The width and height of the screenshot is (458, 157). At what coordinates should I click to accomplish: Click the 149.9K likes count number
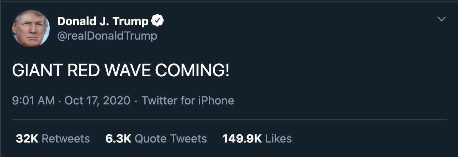pyautogui.click(x=242, y=139)
